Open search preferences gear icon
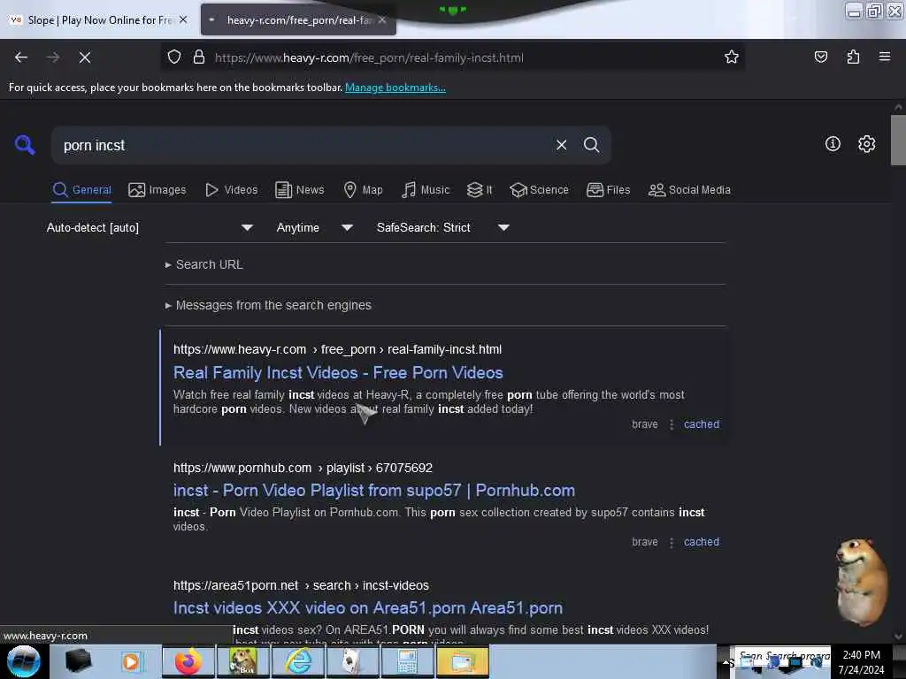 click(x=866, y=144)
